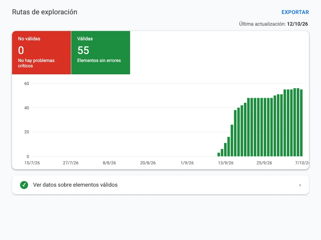Click the 40 y-axis label
Viewport: 321px width, 240px height.
(27, 108)
